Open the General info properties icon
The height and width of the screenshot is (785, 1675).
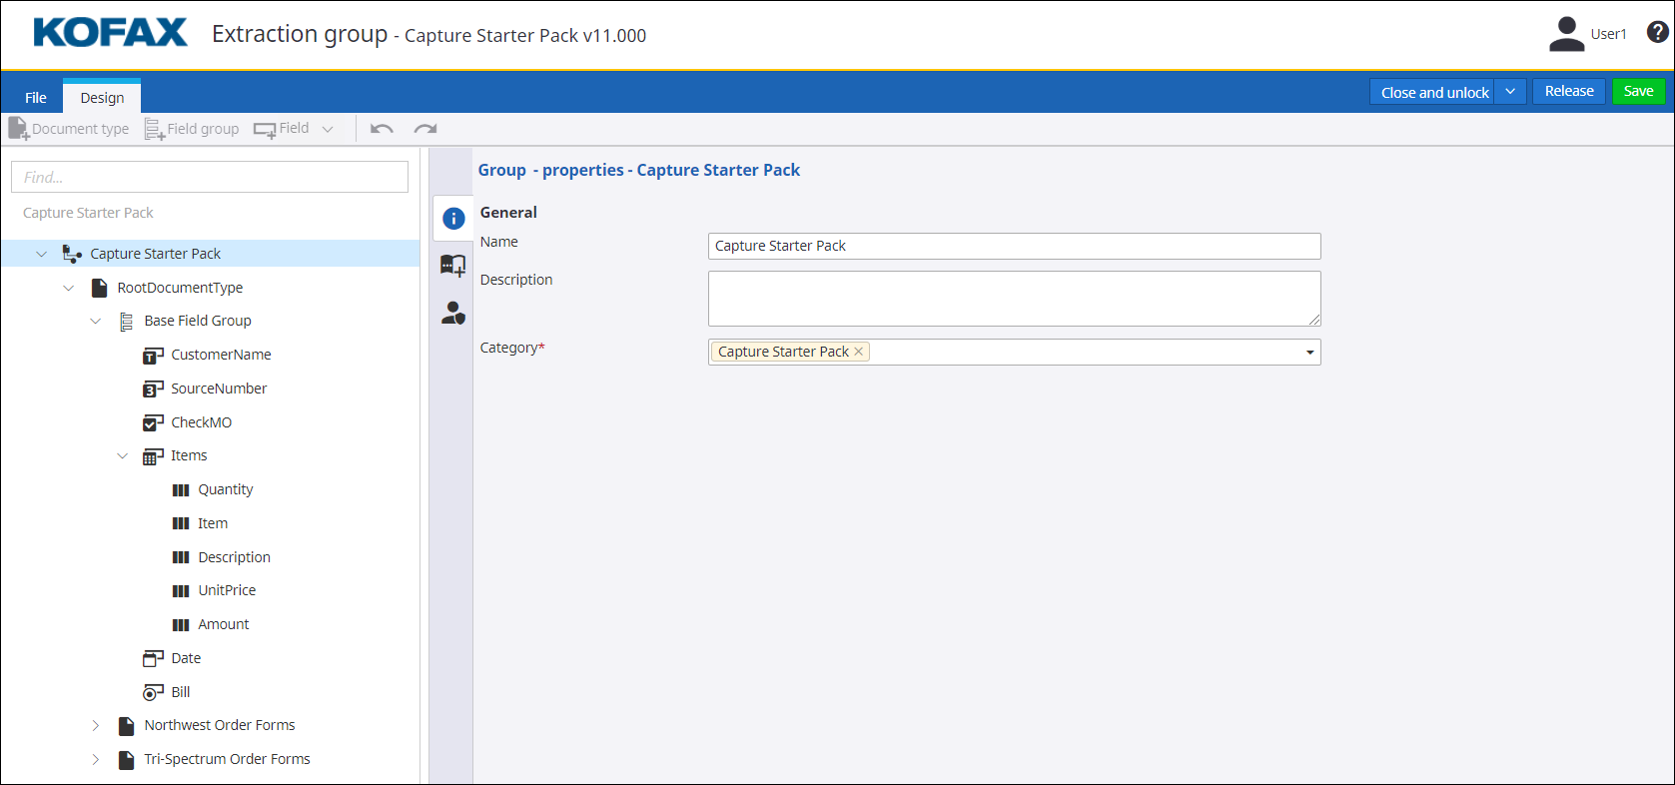pyautogui.click(x=453, y=219)
